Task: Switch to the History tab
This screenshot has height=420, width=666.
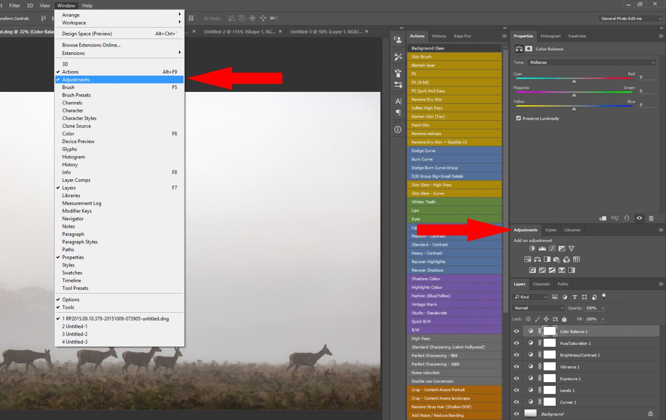Action: 439,36
